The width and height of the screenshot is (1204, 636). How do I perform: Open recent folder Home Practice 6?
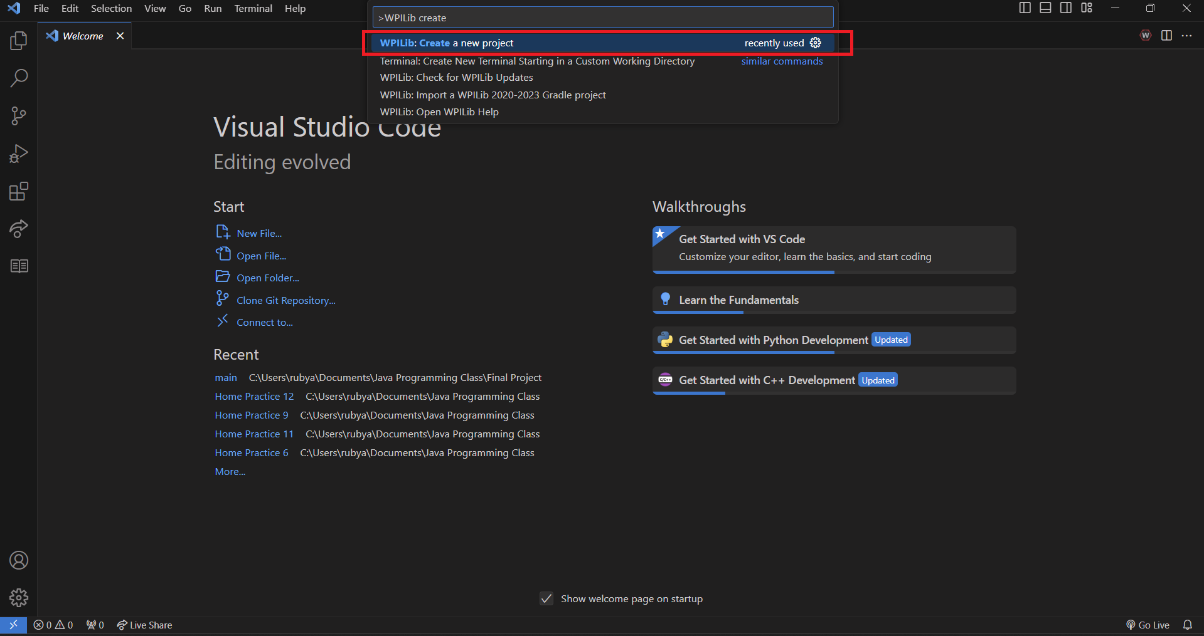click(252, 452)
